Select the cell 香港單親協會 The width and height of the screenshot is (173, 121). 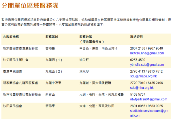[12, 71]
